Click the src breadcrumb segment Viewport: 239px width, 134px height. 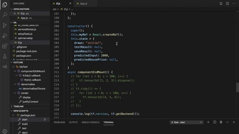tap(55, 9)
